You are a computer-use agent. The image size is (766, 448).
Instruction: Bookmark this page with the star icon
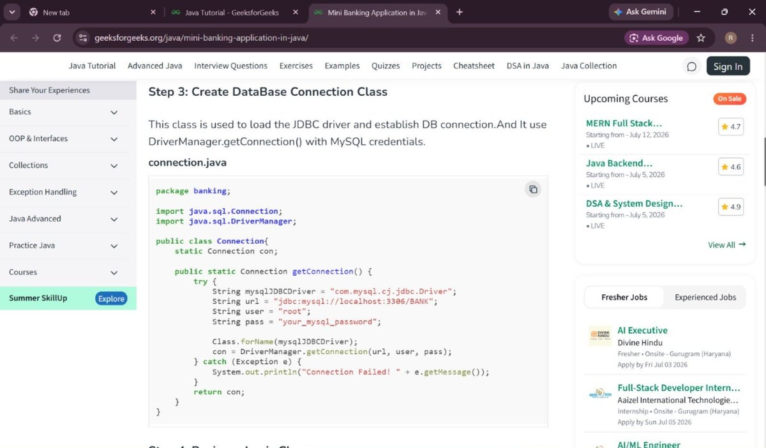[701, 38]
